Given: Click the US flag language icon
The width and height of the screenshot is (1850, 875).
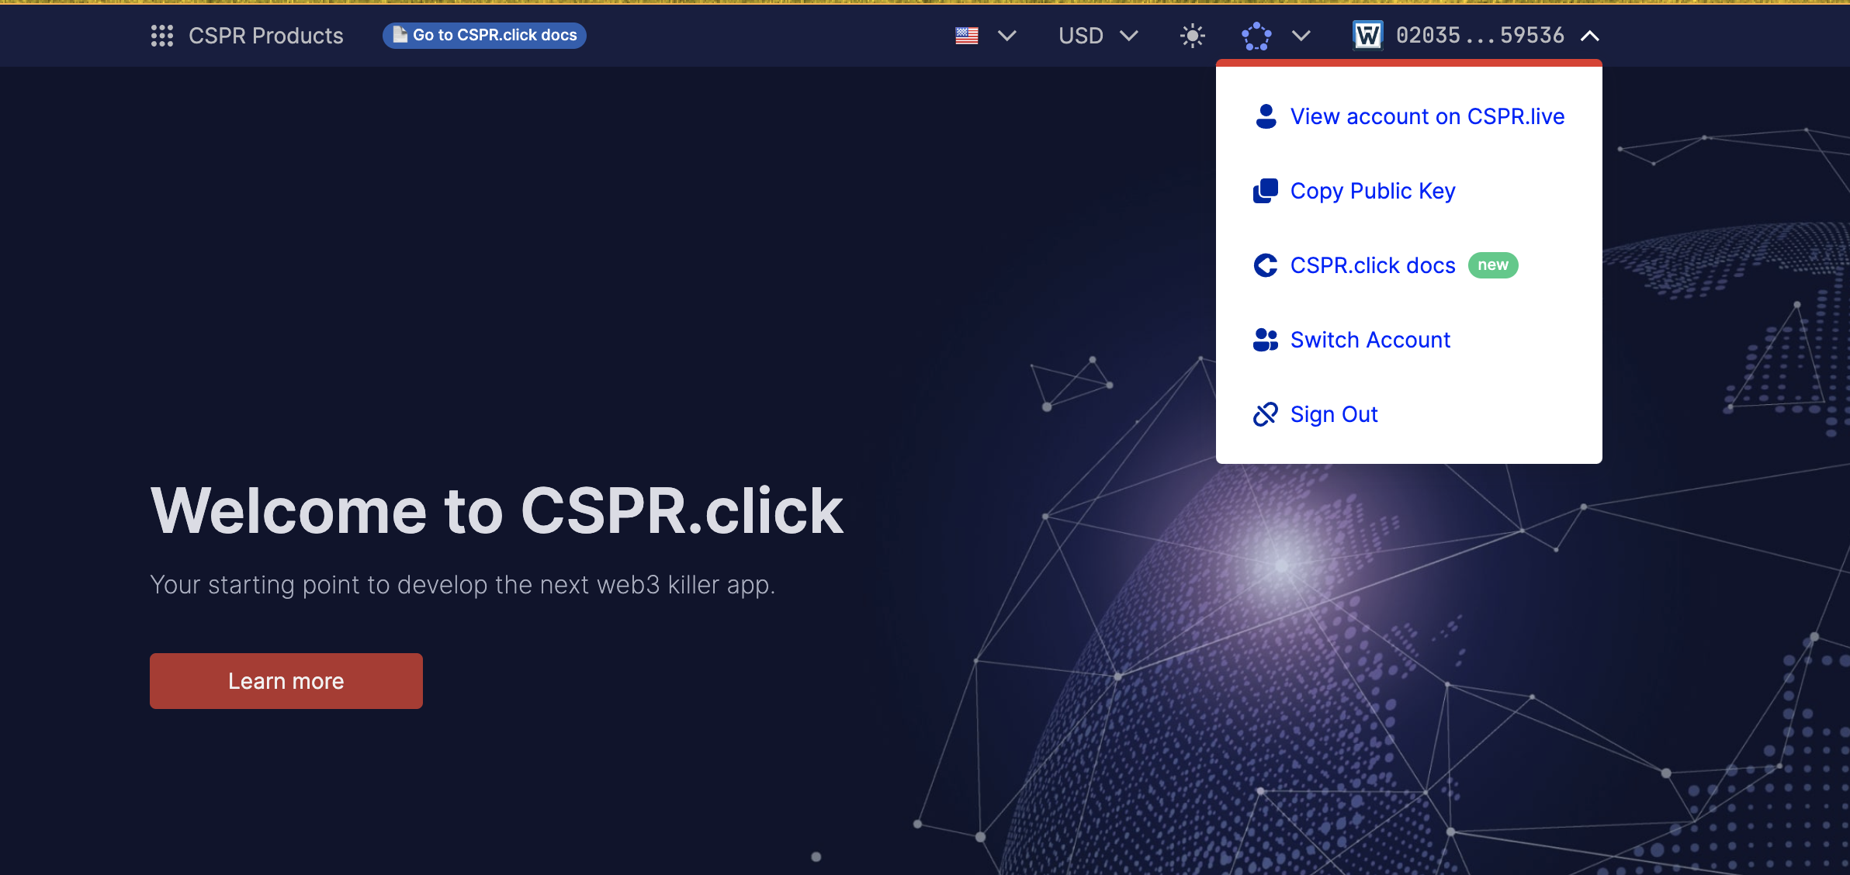Looking at the screenshot, I should [966, 36].
